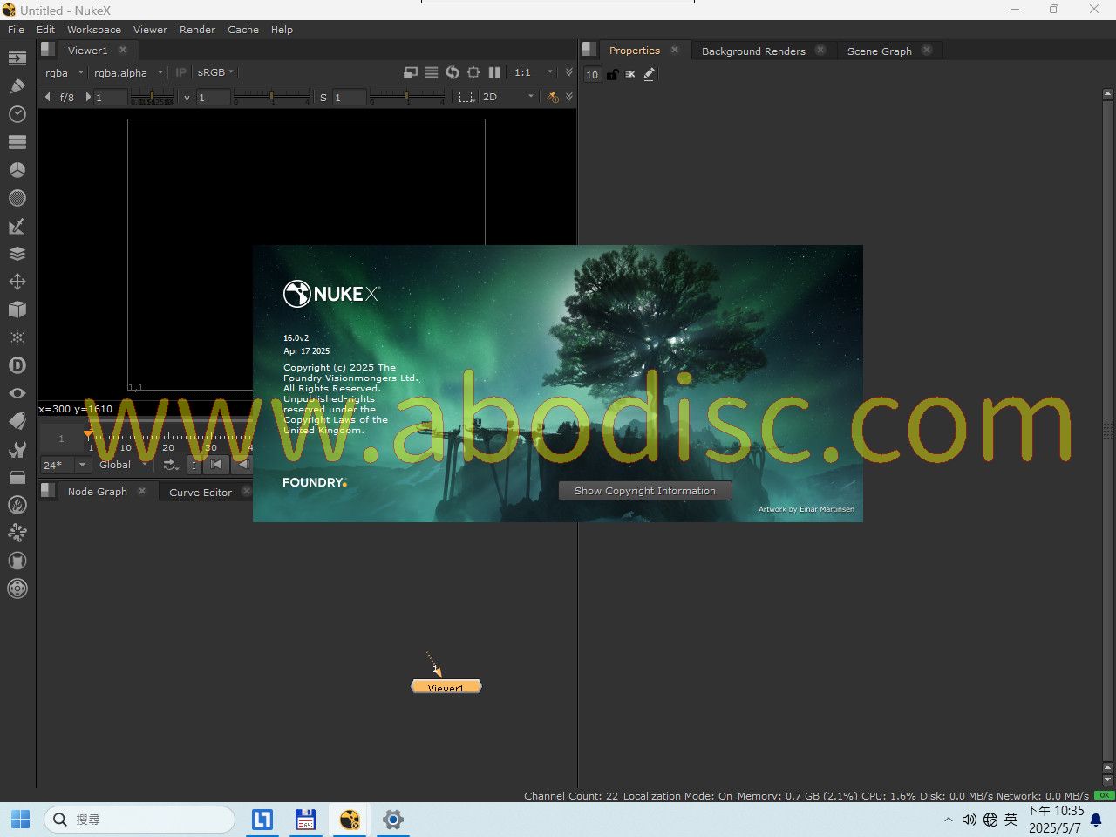Adjust the viewer gamma slider
This screenshot has width=1116, height=837.
point(271,97)
